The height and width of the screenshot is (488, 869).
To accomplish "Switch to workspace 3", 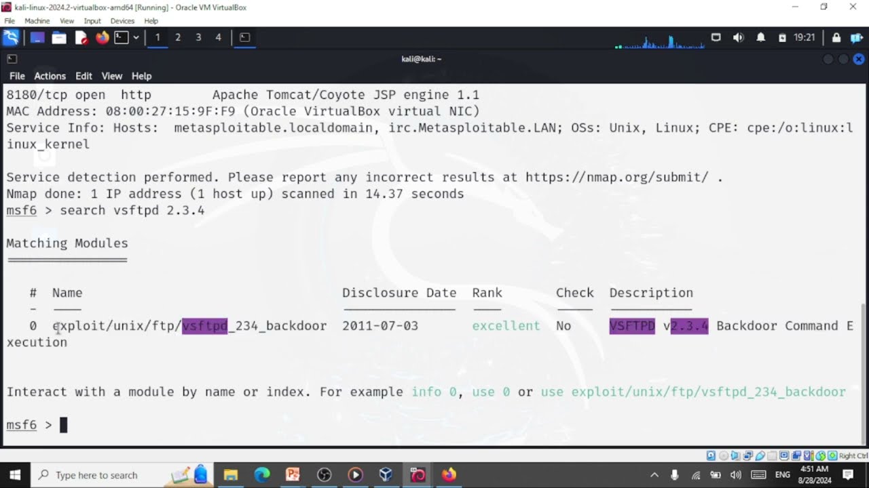I will pyautogui.click(x=198, y=37).
